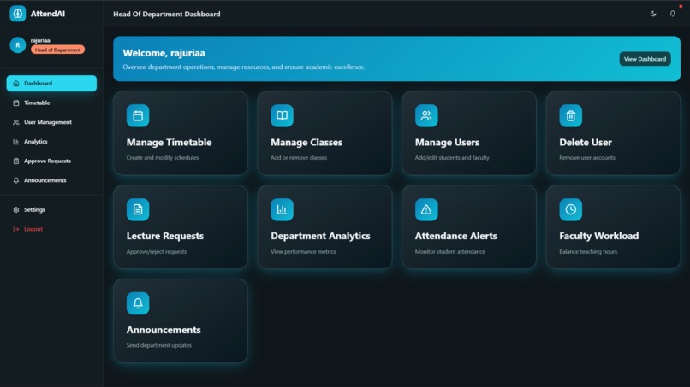Open Settings from the sidebar

tap(51, 209)
